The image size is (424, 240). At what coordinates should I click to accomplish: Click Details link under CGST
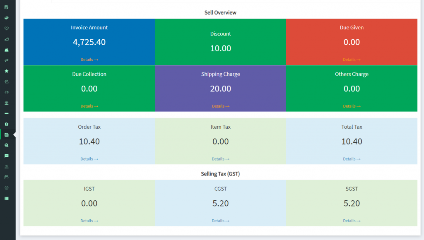tap(220, 221)
